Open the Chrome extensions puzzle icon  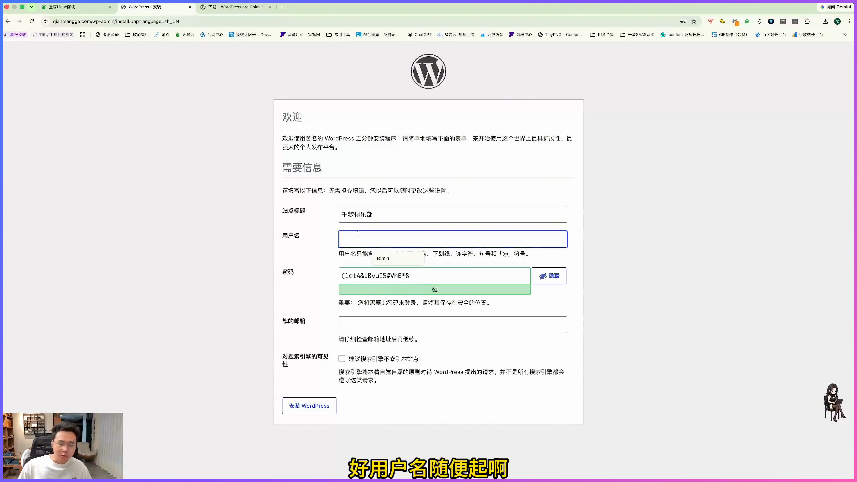point(807,21)
